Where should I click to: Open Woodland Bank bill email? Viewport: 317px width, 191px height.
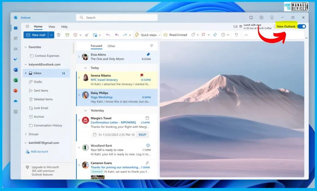point(117,150)
